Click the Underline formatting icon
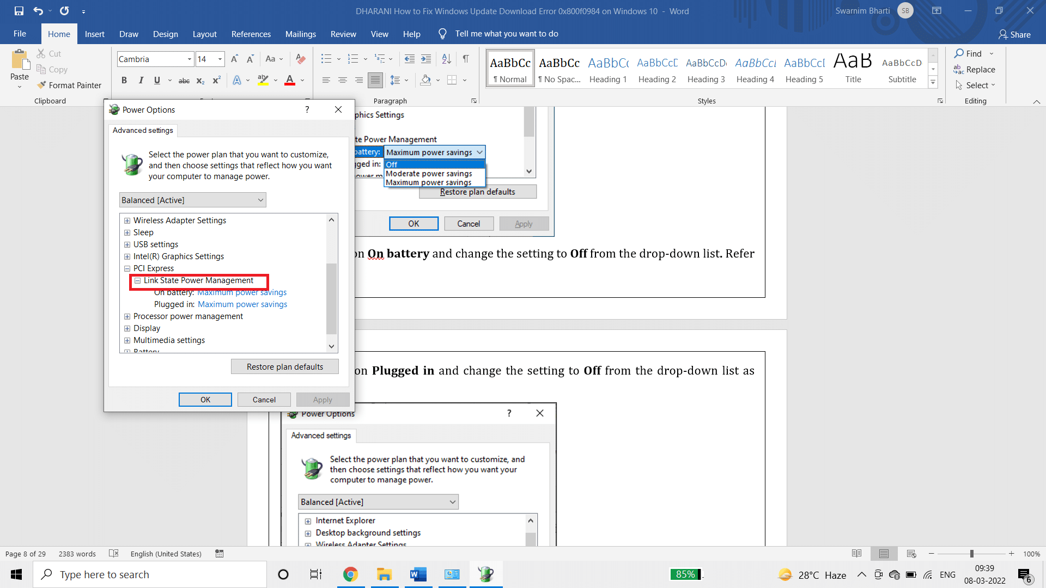 click(157, 79)
